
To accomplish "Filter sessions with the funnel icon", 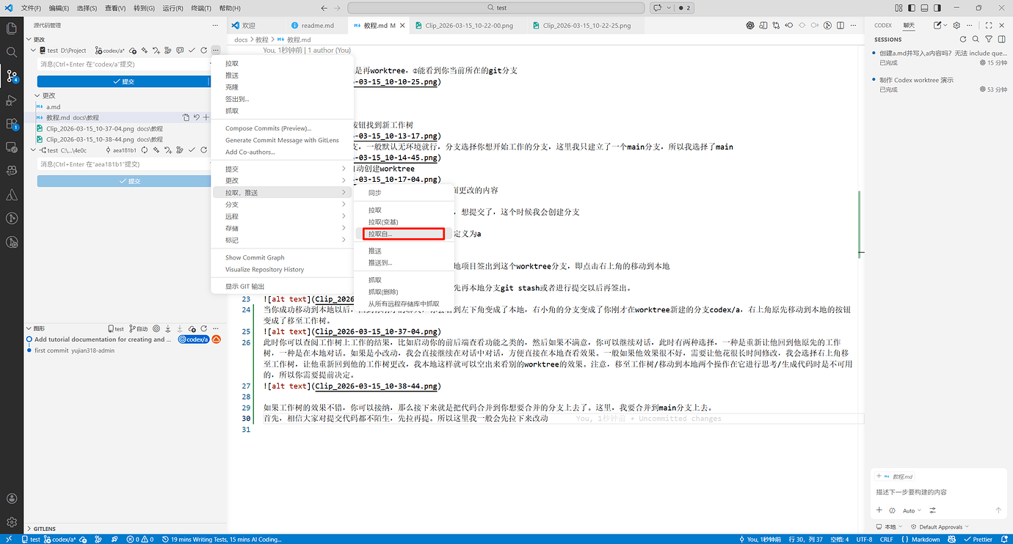I will (989, 39).
